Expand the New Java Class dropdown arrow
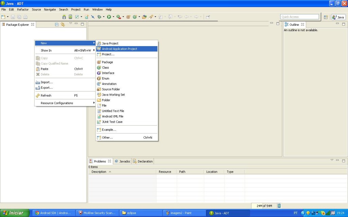The height and width of the screenshot is (217, 348). (139, 17)
